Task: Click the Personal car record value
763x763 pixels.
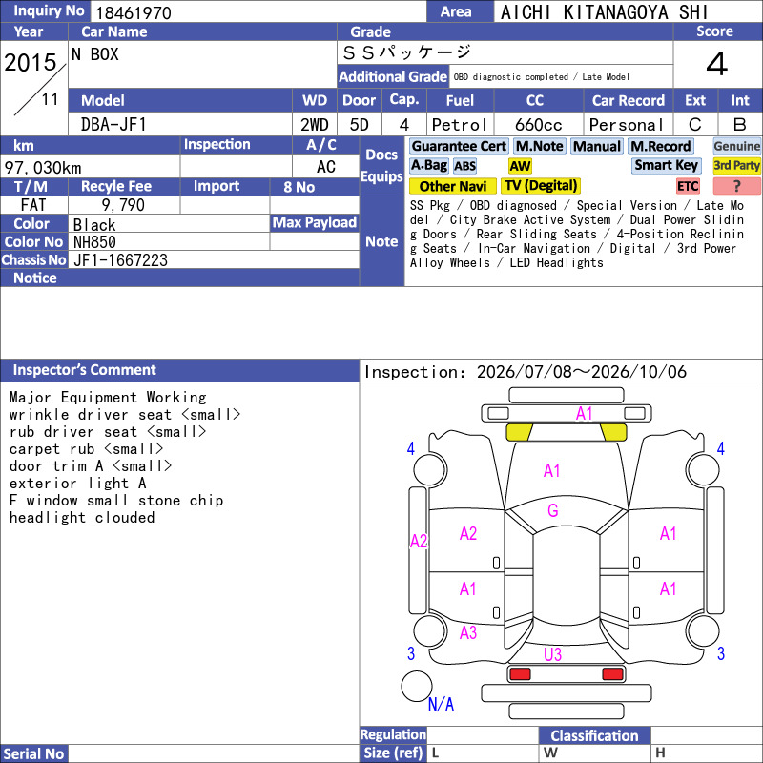Action: pyautogui.click(x=627, y=125)
